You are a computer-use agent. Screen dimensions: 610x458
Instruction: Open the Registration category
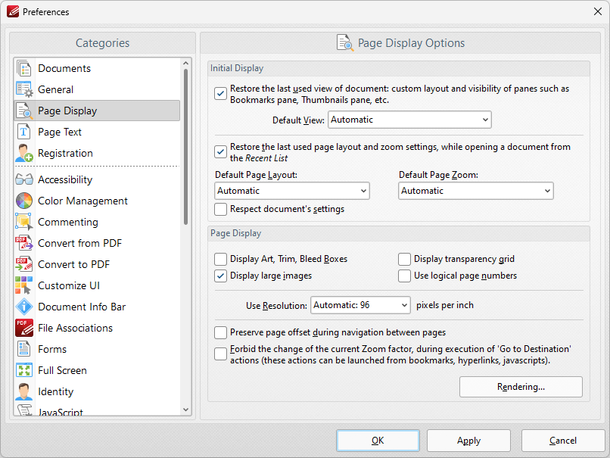98,154
